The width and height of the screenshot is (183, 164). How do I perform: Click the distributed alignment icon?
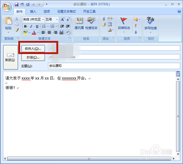point(61,33)
